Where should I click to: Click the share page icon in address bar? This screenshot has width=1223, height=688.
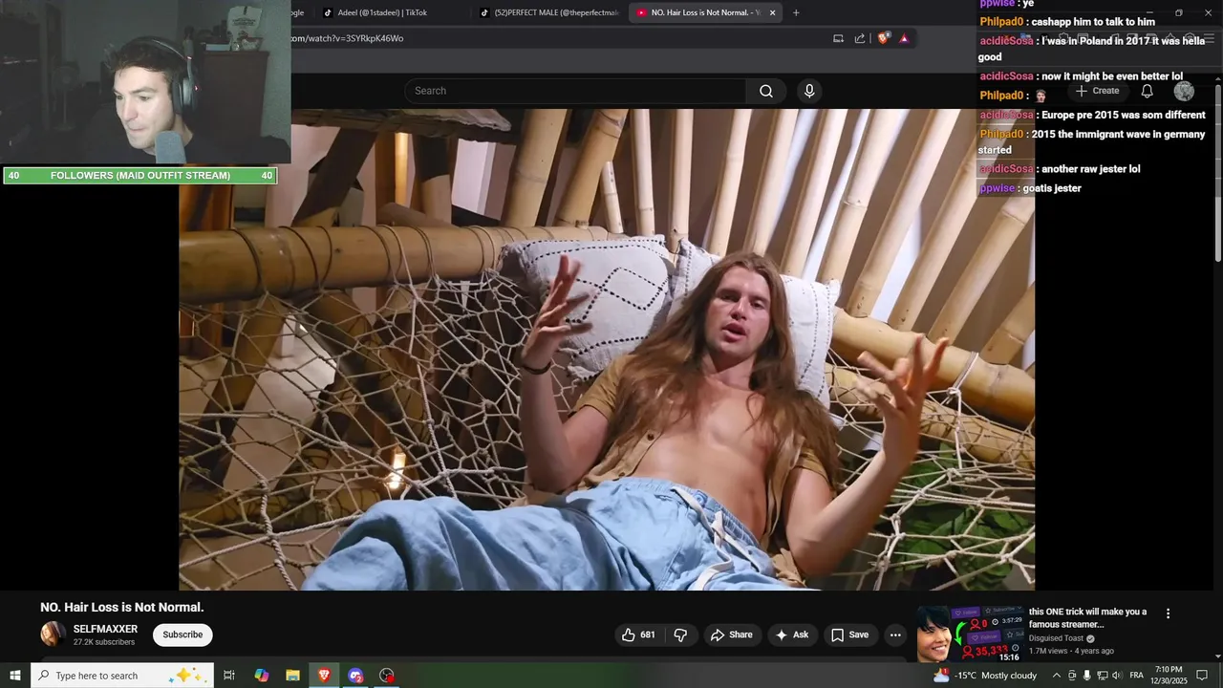coord(860,38)
